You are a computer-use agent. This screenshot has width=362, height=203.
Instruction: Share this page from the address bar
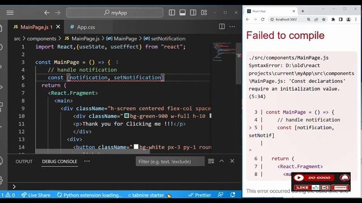click(x=316, y=20)
